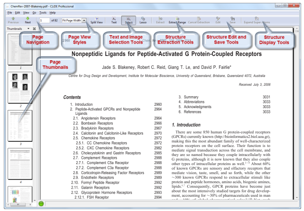Click the document title heading text

pos(166,54)
